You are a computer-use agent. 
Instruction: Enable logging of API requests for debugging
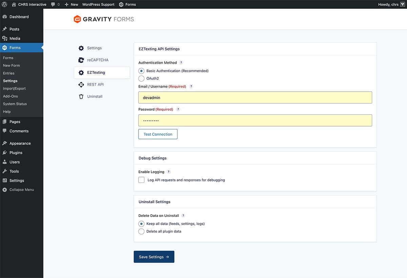pos(141,180)
